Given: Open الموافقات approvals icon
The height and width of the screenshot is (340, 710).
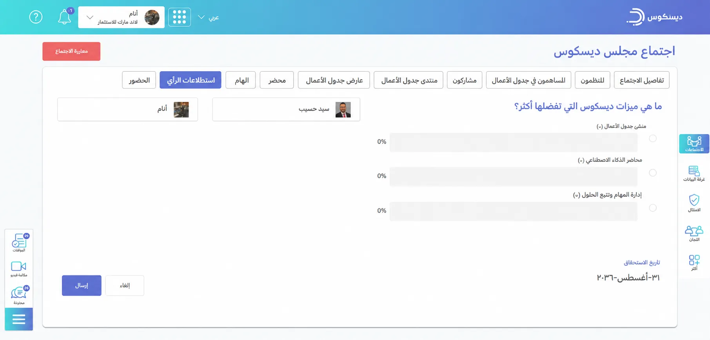Looking at the screenshot, I should (19, 243).
